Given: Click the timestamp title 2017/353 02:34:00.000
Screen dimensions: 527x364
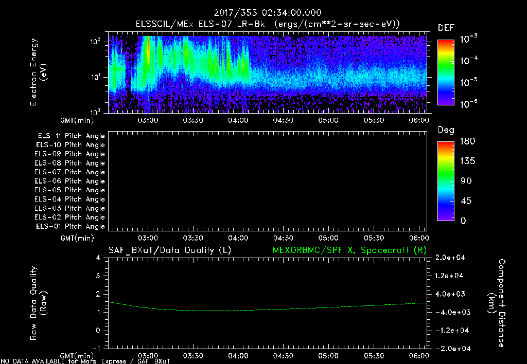Looking at the screenshot, I should click(268, 13).
